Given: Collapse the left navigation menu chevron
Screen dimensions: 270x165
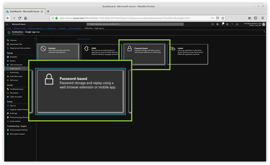Looking at the screenshot, I should pyautogui.click(x=35, y=39).
